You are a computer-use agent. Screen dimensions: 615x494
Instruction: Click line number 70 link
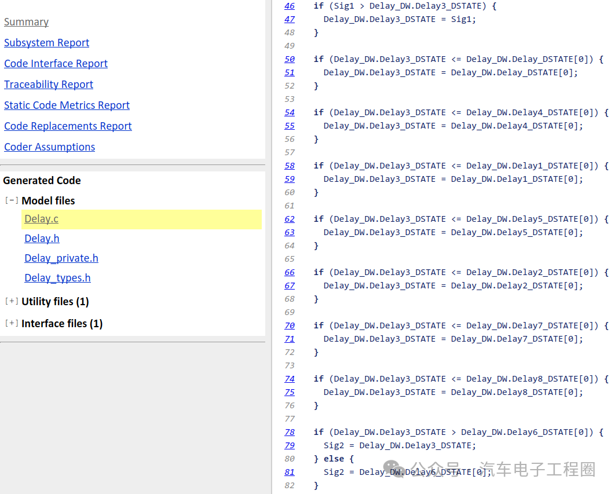[x=290, y=325]
